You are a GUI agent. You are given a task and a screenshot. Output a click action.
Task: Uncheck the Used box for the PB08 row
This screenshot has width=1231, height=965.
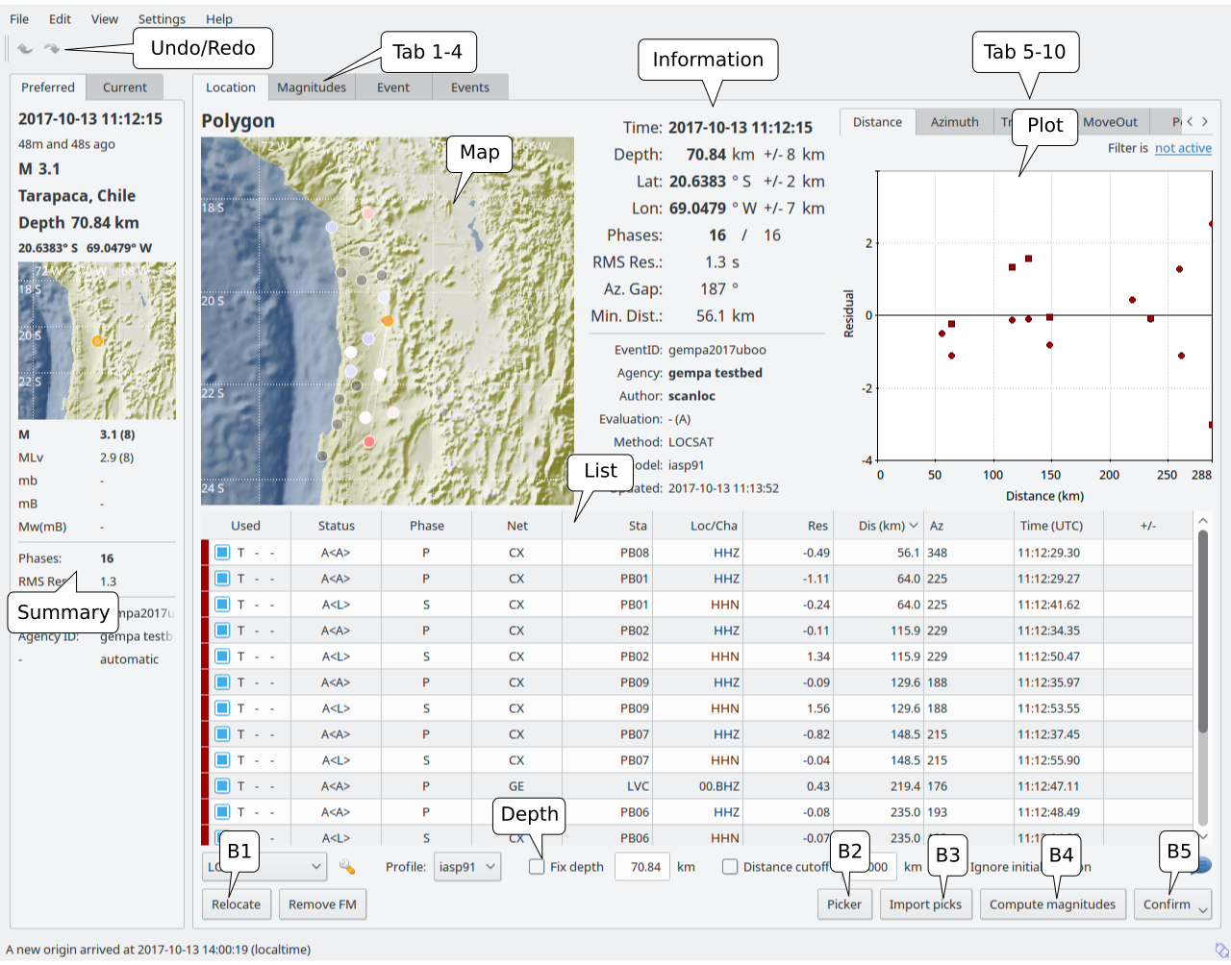(x=222, y=553)
